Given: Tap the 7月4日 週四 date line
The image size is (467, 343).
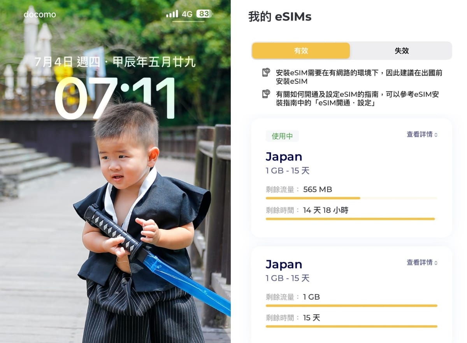Looking at the screenshot, I should 115,62.
